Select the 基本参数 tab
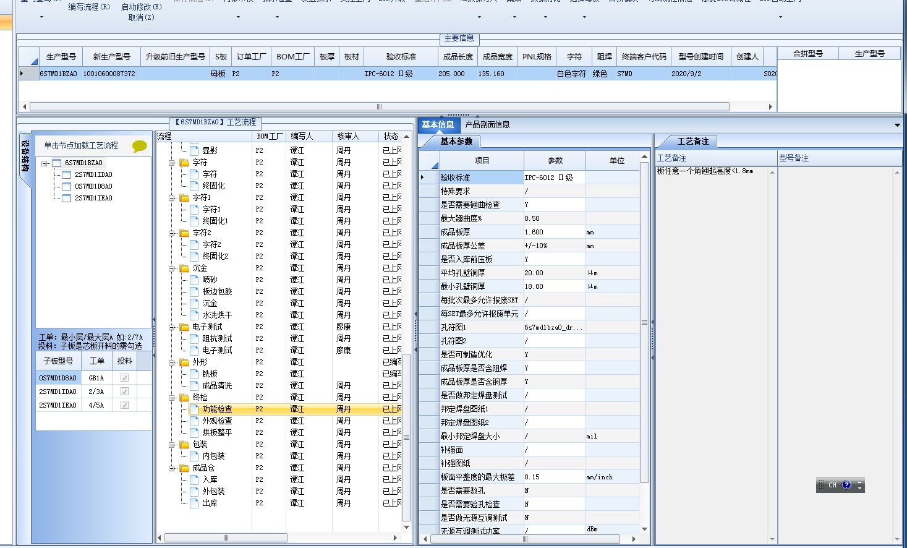The width and height of the screenshot is (907, 548). click(456, 142)
